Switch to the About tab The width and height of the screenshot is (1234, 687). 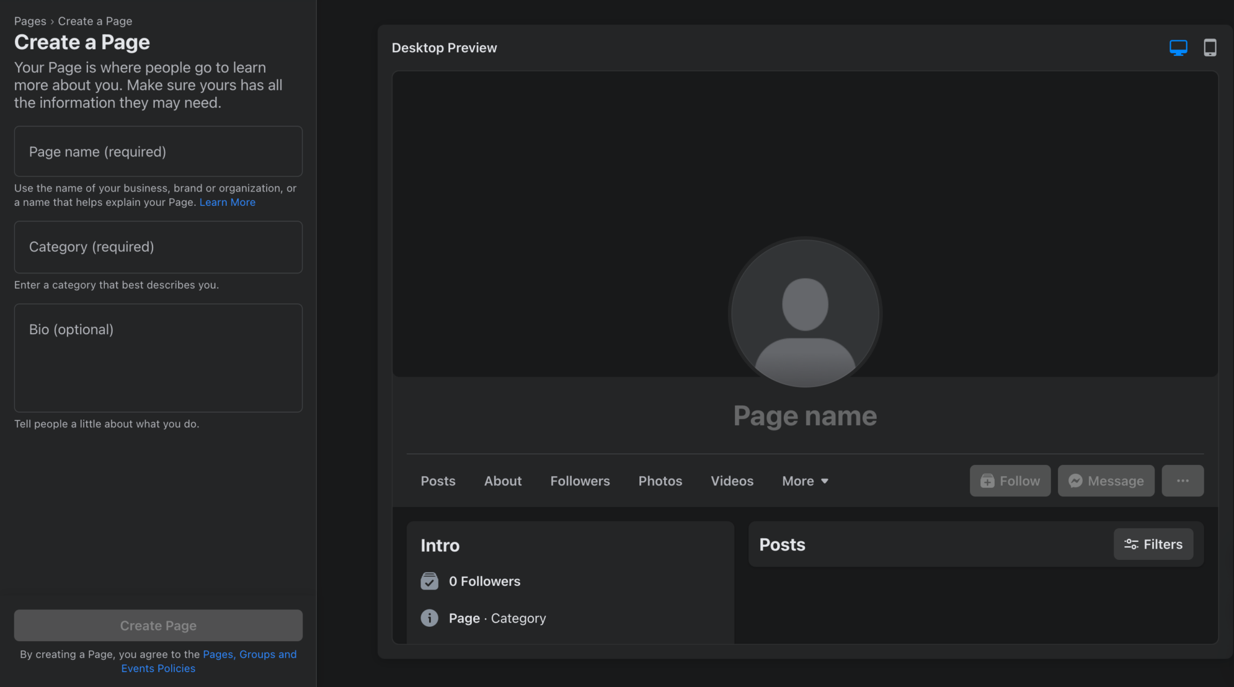503,480
